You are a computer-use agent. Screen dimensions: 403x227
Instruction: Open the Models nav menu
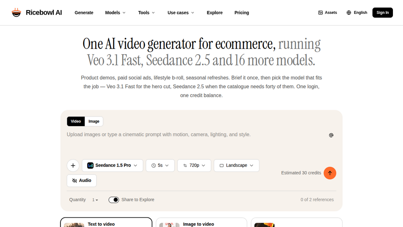(x=115, y=13)
